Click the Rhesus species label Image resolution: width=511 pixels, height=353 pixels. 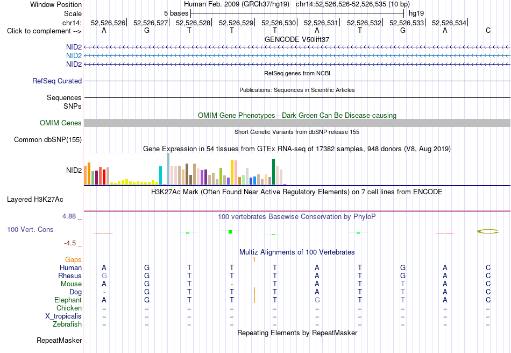70,276
